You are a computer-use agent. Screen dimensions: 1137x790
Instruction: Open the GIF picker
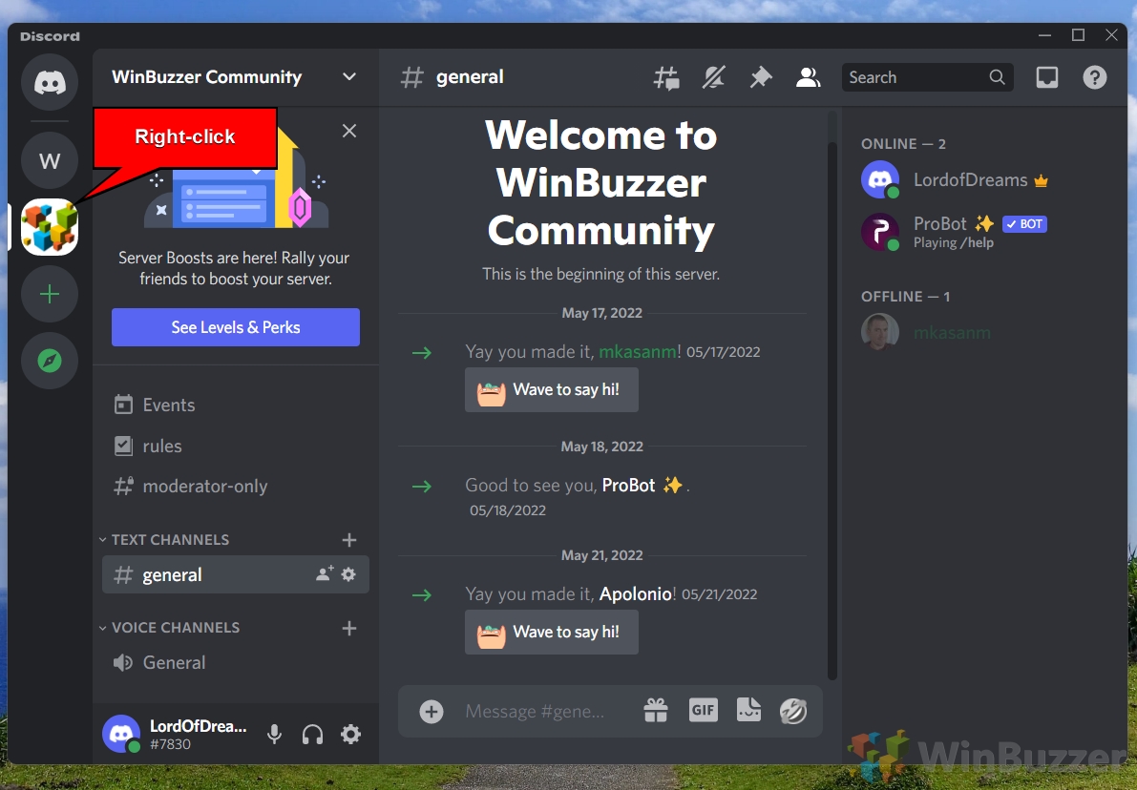pos(703,711)
